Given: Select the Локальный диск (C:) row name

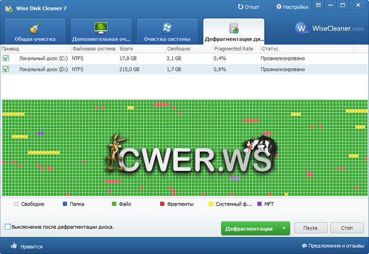Looking at the screenshot, I should coord(43,58).
